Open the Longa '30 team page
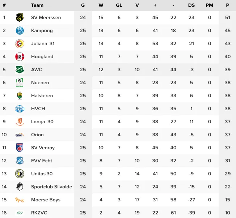The height and width of the screenshot is (218, 236). pos(42,122)
